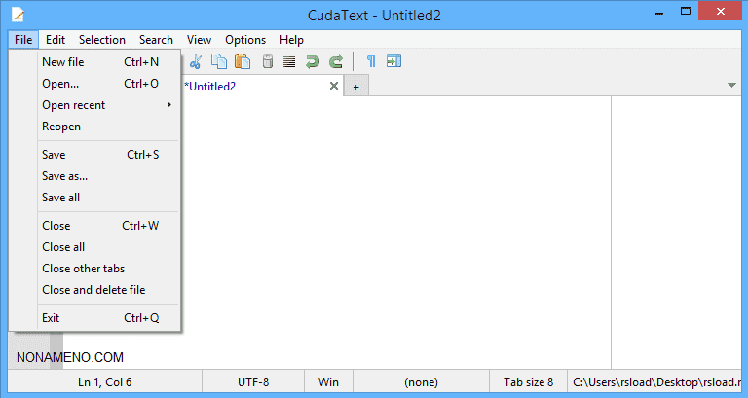Click the Copy toolbar icon

(x=219, y=61)
